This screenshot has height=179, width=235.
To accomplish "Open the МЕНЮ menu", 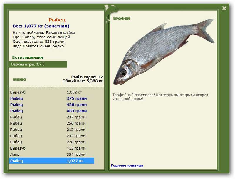I will click(x=19, y=79).
